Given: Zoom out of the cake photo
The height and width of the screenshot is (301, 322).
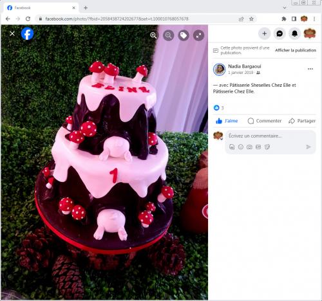Looking at the screenshot, I should (x=169, y=35).
